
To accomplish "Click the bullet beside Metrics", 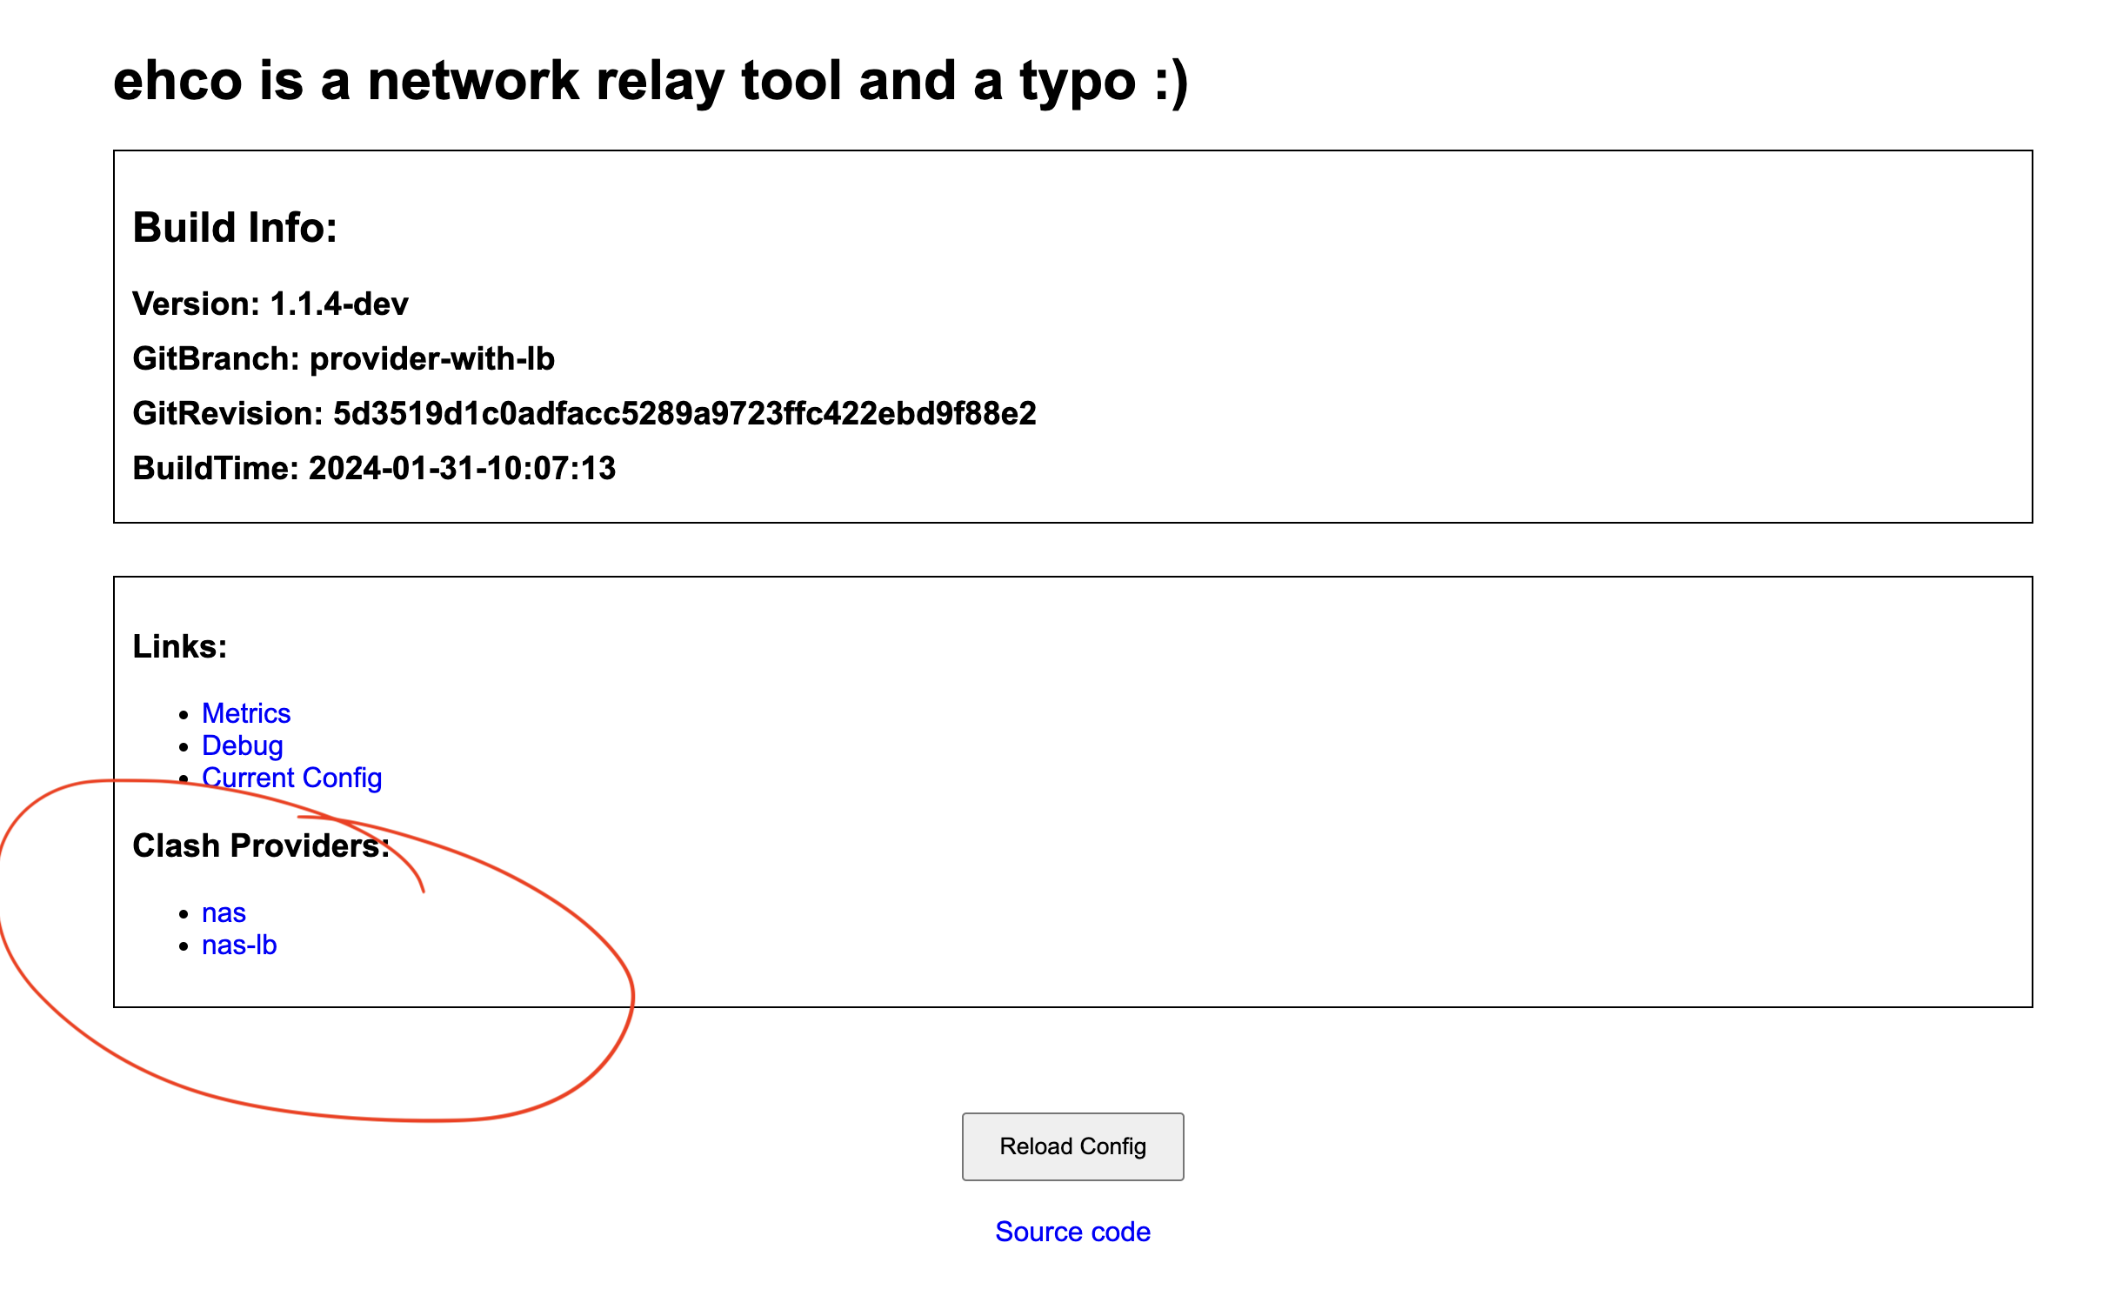I will click(184, 715).
